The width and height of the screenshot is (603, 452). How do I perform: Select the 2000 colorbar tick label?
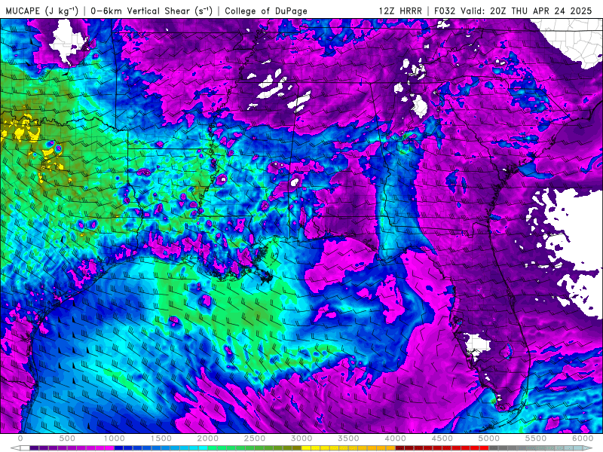point(208,438)
